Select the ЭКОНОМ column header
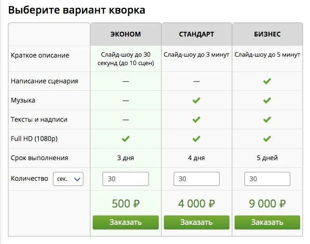Viewport: 310px width, 244px height. point(126,34)
